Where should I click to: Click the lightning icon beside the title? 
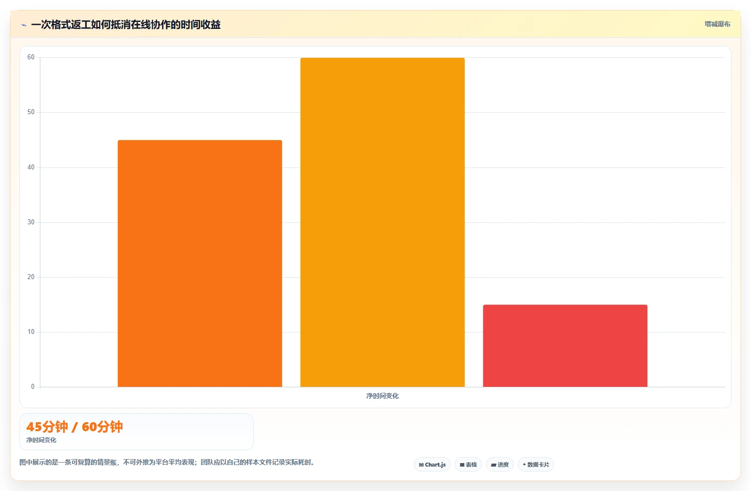click(x=24, y=25)
